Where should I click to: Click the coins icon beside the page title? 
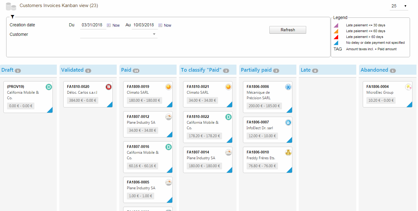11,6
